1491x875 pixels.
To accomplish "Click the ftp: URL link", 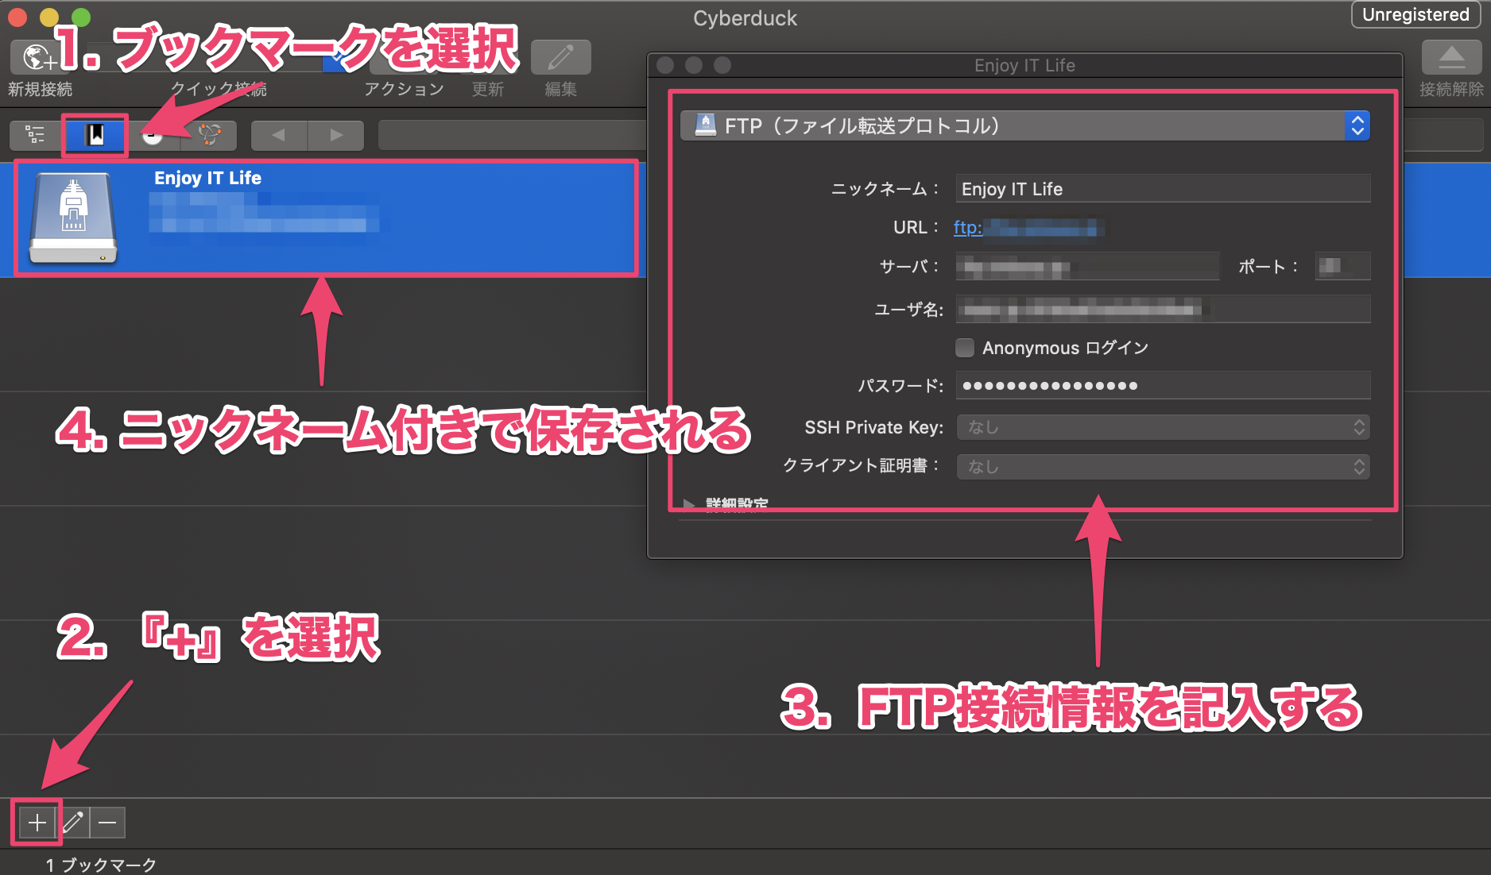I will [967, 228].
